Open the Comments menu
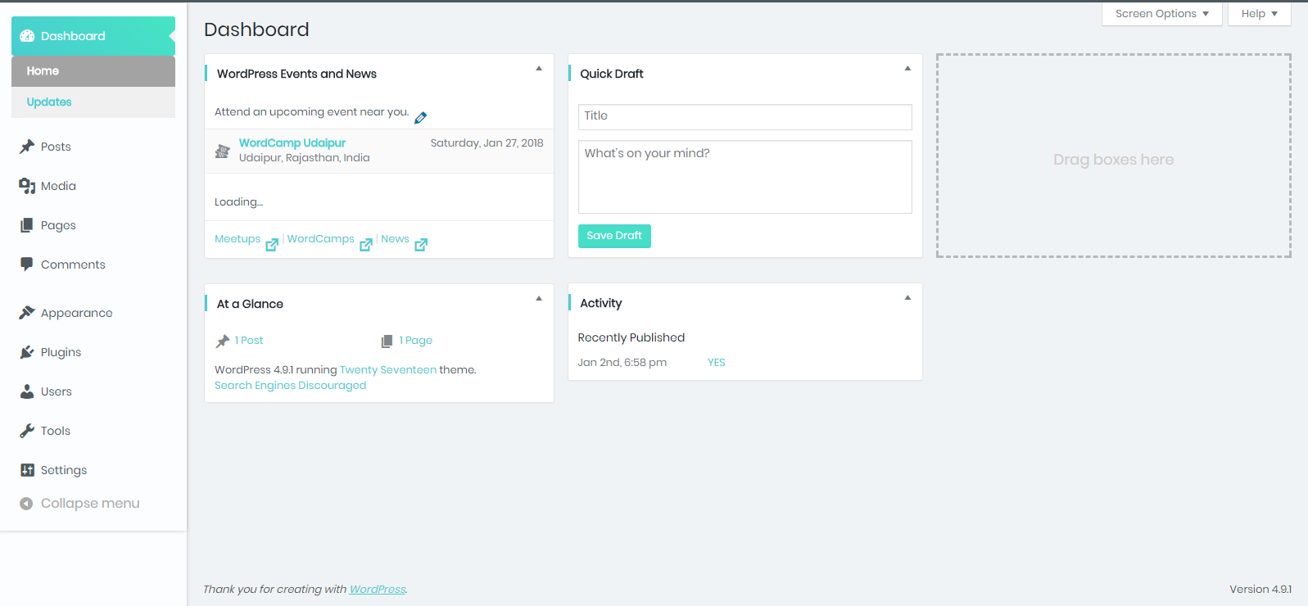The height and width of the screenshot is (606, 1308). [x=93, y=265]
